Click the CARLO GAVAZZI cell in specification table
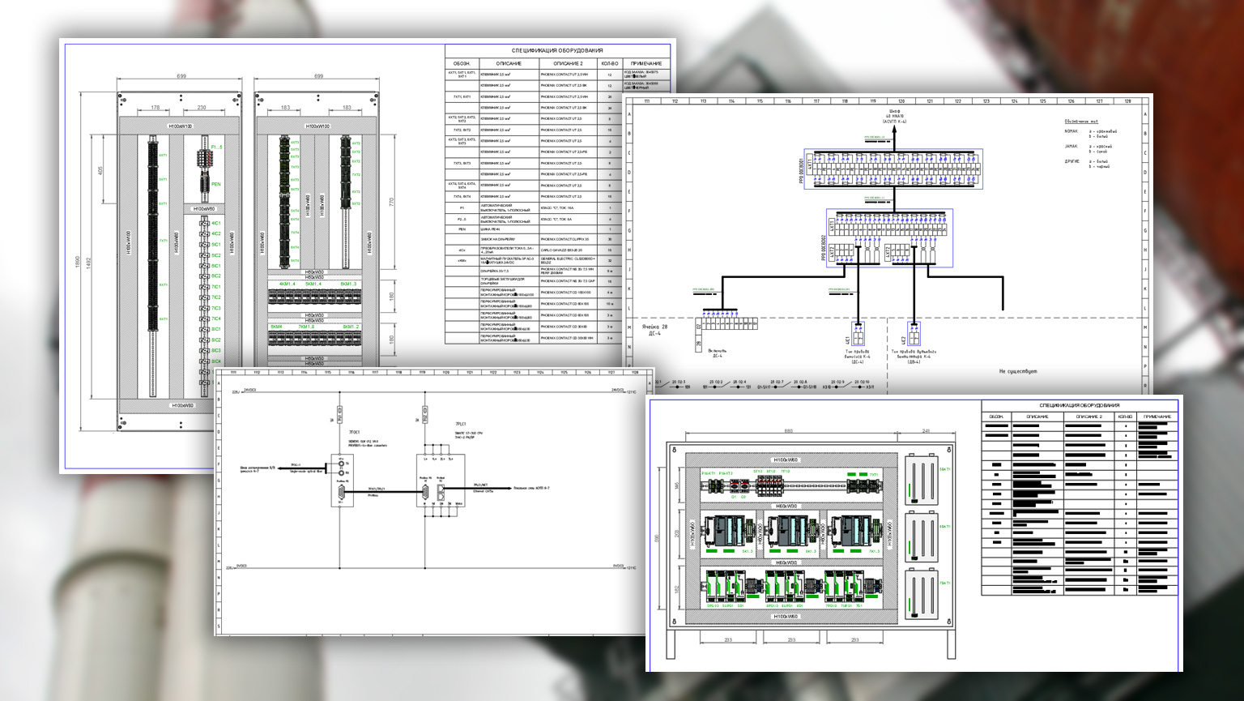Image resolution: width=1244 pixels, height=701 pixels. tap(568, 250)
